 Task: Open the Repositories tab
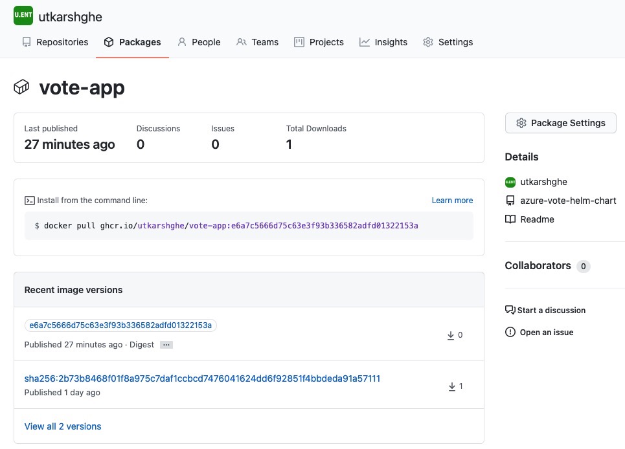[x=56, y=42]
